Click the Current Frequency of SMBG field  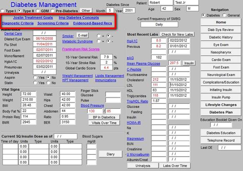tap(159, 25)
